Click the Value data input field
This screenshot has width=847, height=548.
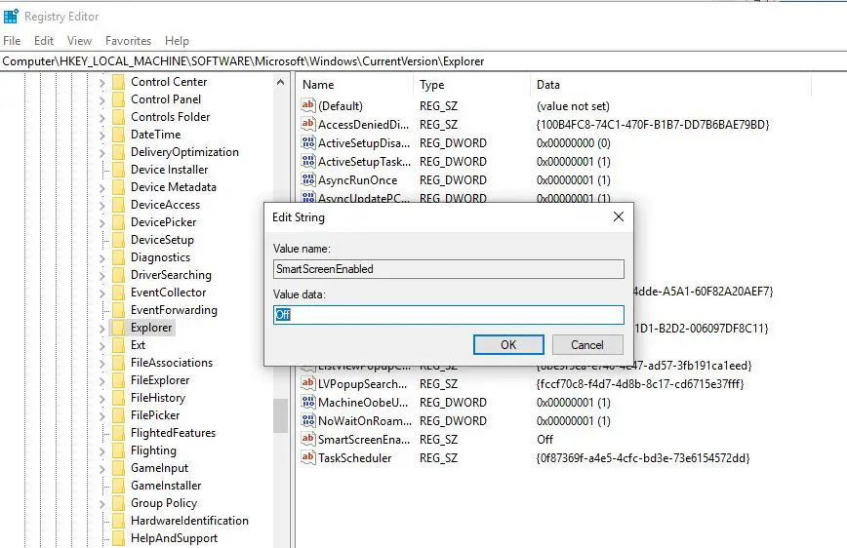click(x=448, y=315)
